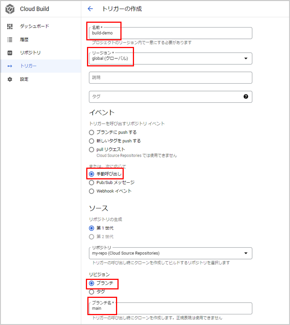Open 履歴 in the sidebar
The image size is (290, 325).
41,40
